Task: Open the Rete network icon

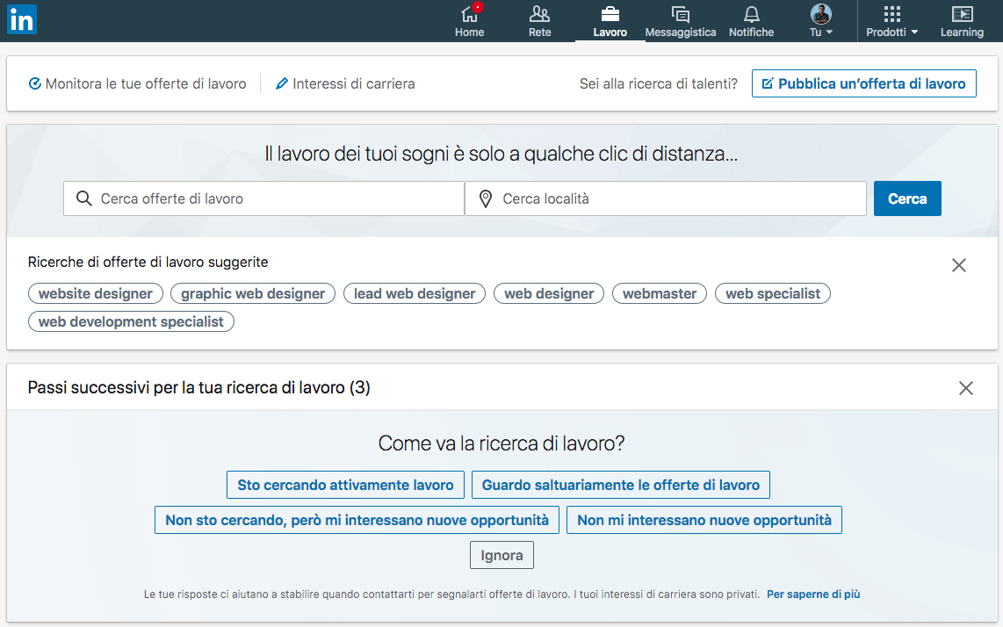Action: pos(539,13)
